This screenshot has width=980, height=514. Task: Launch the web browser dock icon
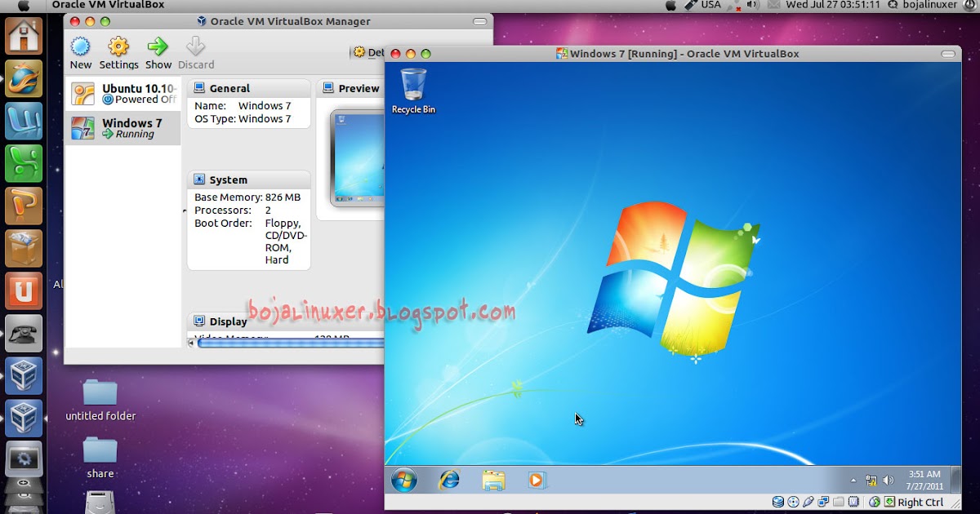pyautogui.click(x=24, y=78)
